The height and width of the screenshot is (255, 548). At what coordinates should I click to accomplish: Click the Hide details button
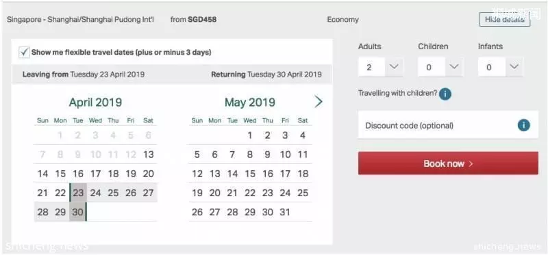(x=504, y=20)
